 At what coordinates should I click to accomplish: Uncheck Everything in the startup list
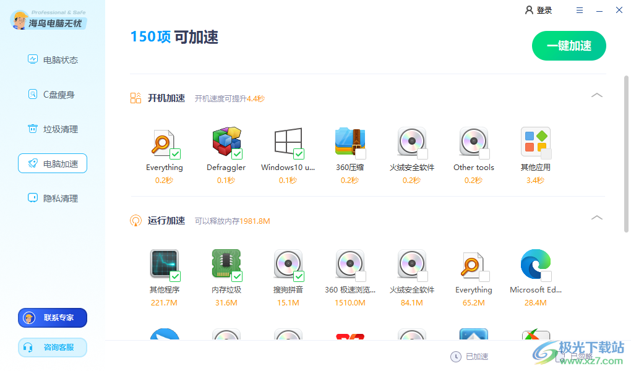point(176,153)
